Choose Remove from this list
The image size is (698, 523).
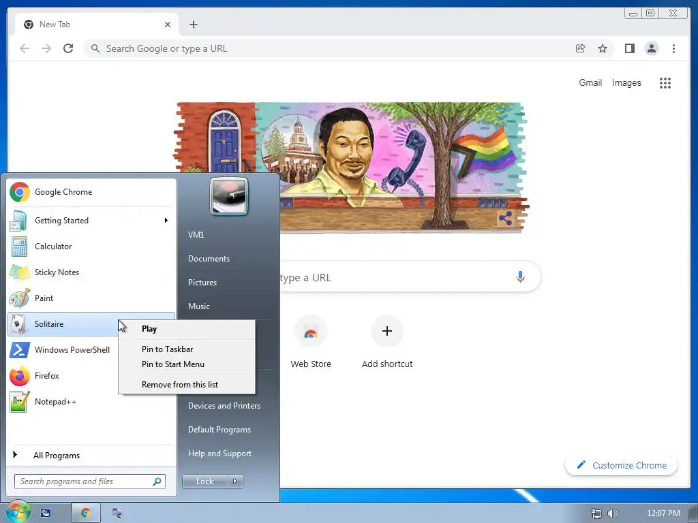pyautogui.click(x=187, y=385)
